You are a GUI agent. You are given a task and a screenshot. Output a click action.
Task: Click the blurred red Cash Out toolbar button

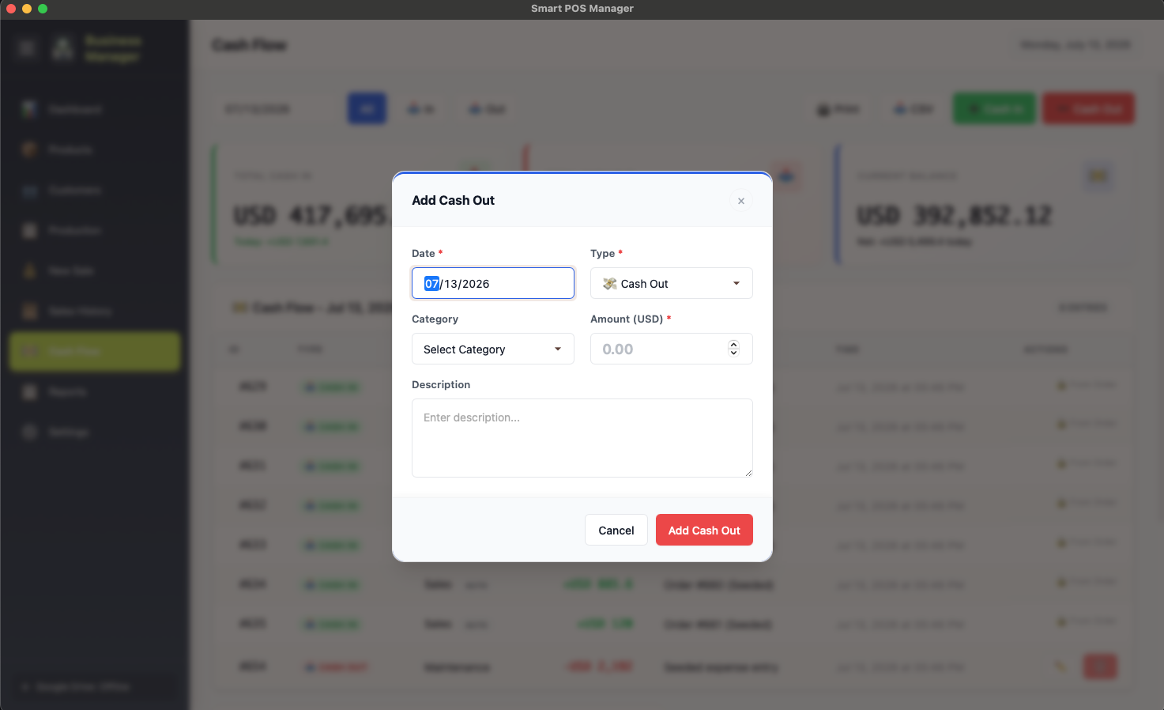tap(1088, 108)
